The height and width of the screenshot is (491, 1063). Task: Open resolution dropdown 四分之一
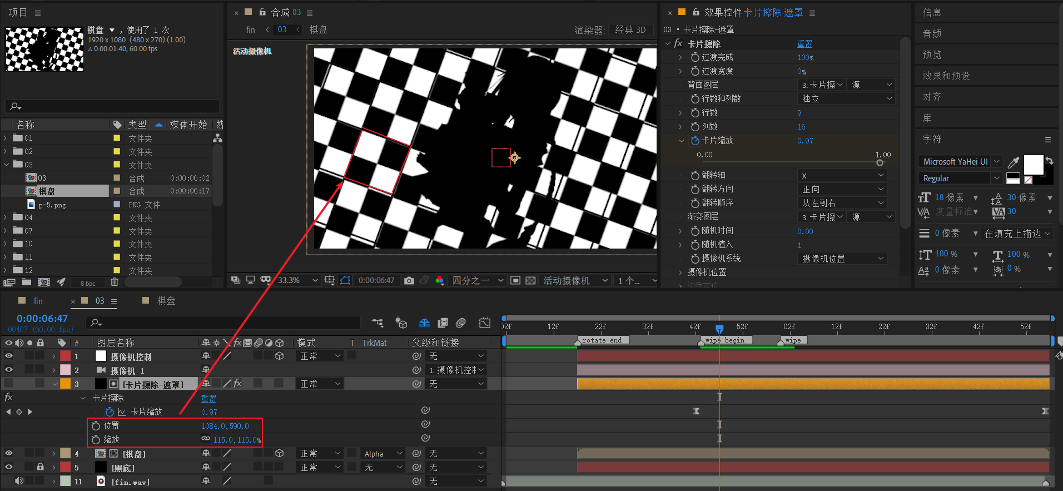(477, 280)
